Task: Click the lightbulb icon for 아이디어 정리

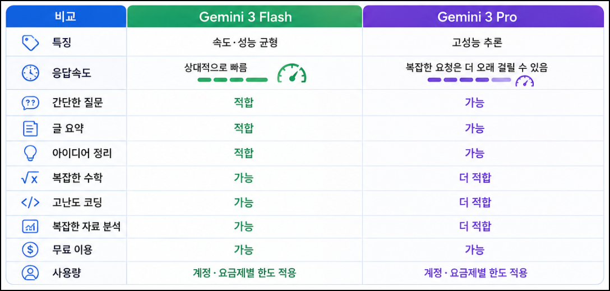Action: click(x=30, y=153)
